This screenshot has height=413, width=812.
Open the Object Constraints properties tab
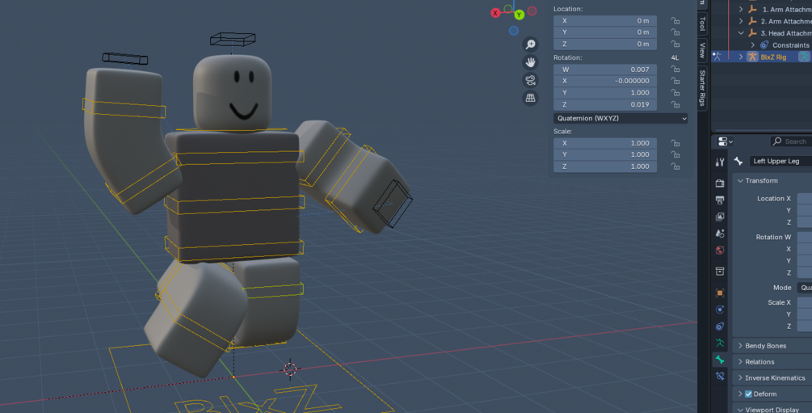point(720,326)
